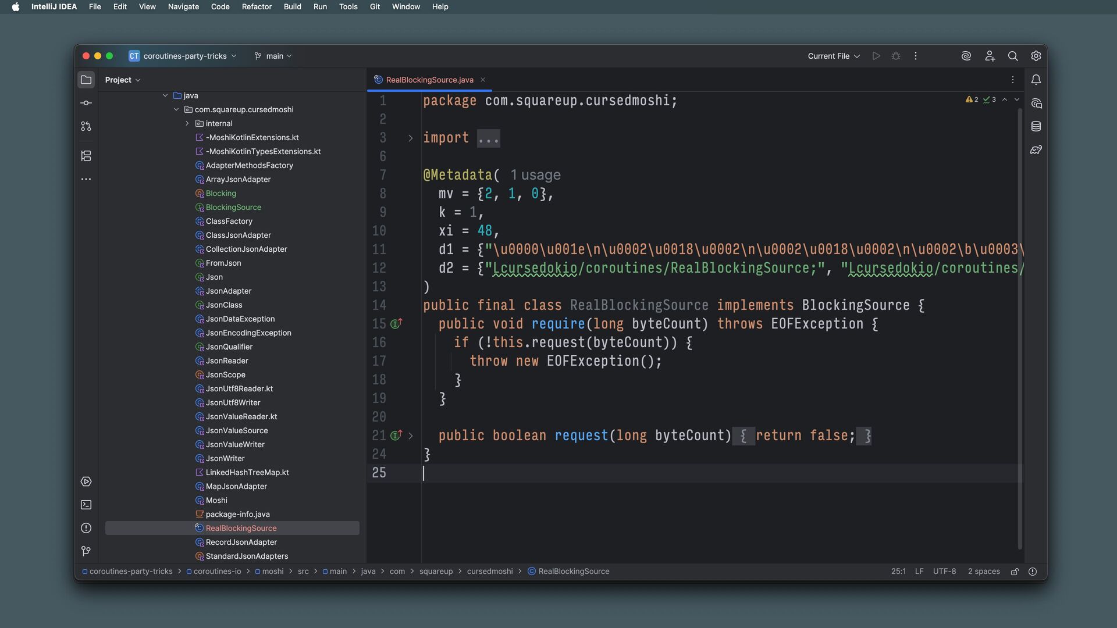Open the AI Assistant chat icon in right sidebar
Screen dimensions: 1117x628
1036,103
